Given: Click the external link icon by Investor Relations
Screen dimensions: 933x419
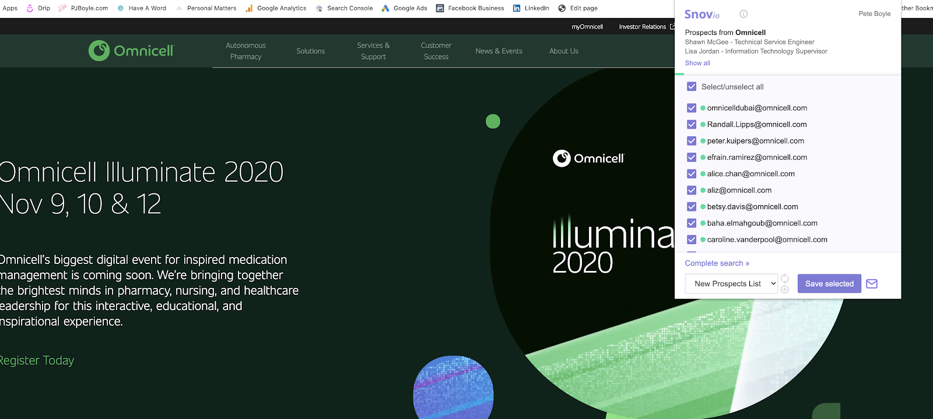Looking at the screenshot, I should (672, 26).
